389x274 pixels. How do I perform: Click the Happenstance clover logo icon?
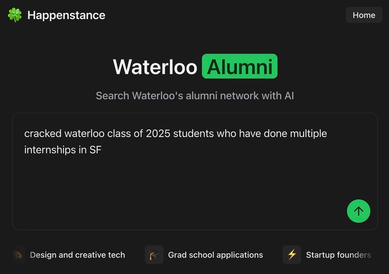coord(15,15)
